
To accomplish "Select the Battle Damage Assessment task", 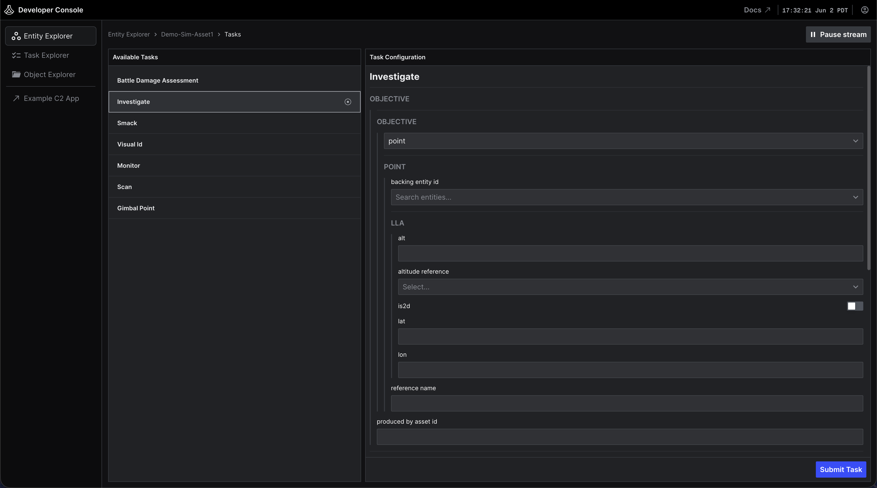I will [234, 81].
